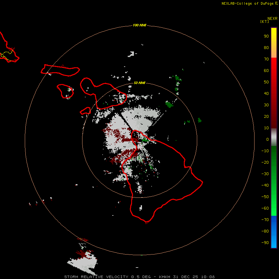
Task: Click the 10:08 timestamp in the caption
Action: 208,277
